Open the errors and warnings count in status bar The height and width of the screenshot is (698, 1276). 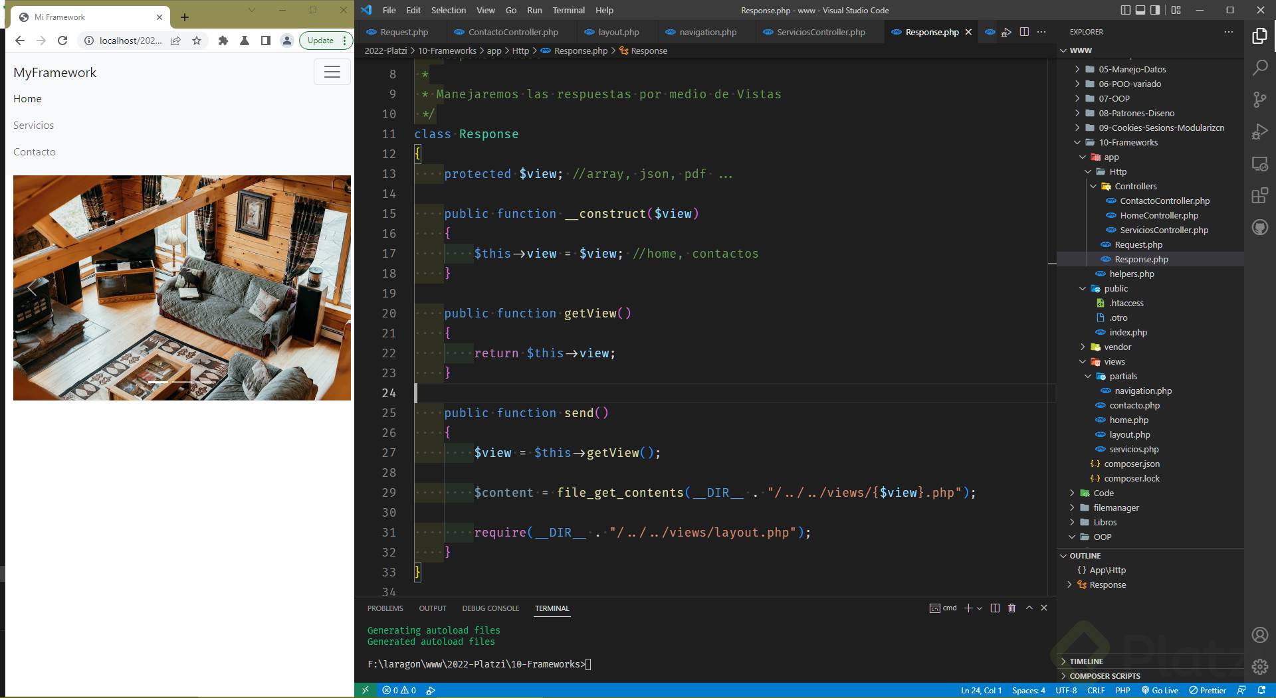[399, 690]
